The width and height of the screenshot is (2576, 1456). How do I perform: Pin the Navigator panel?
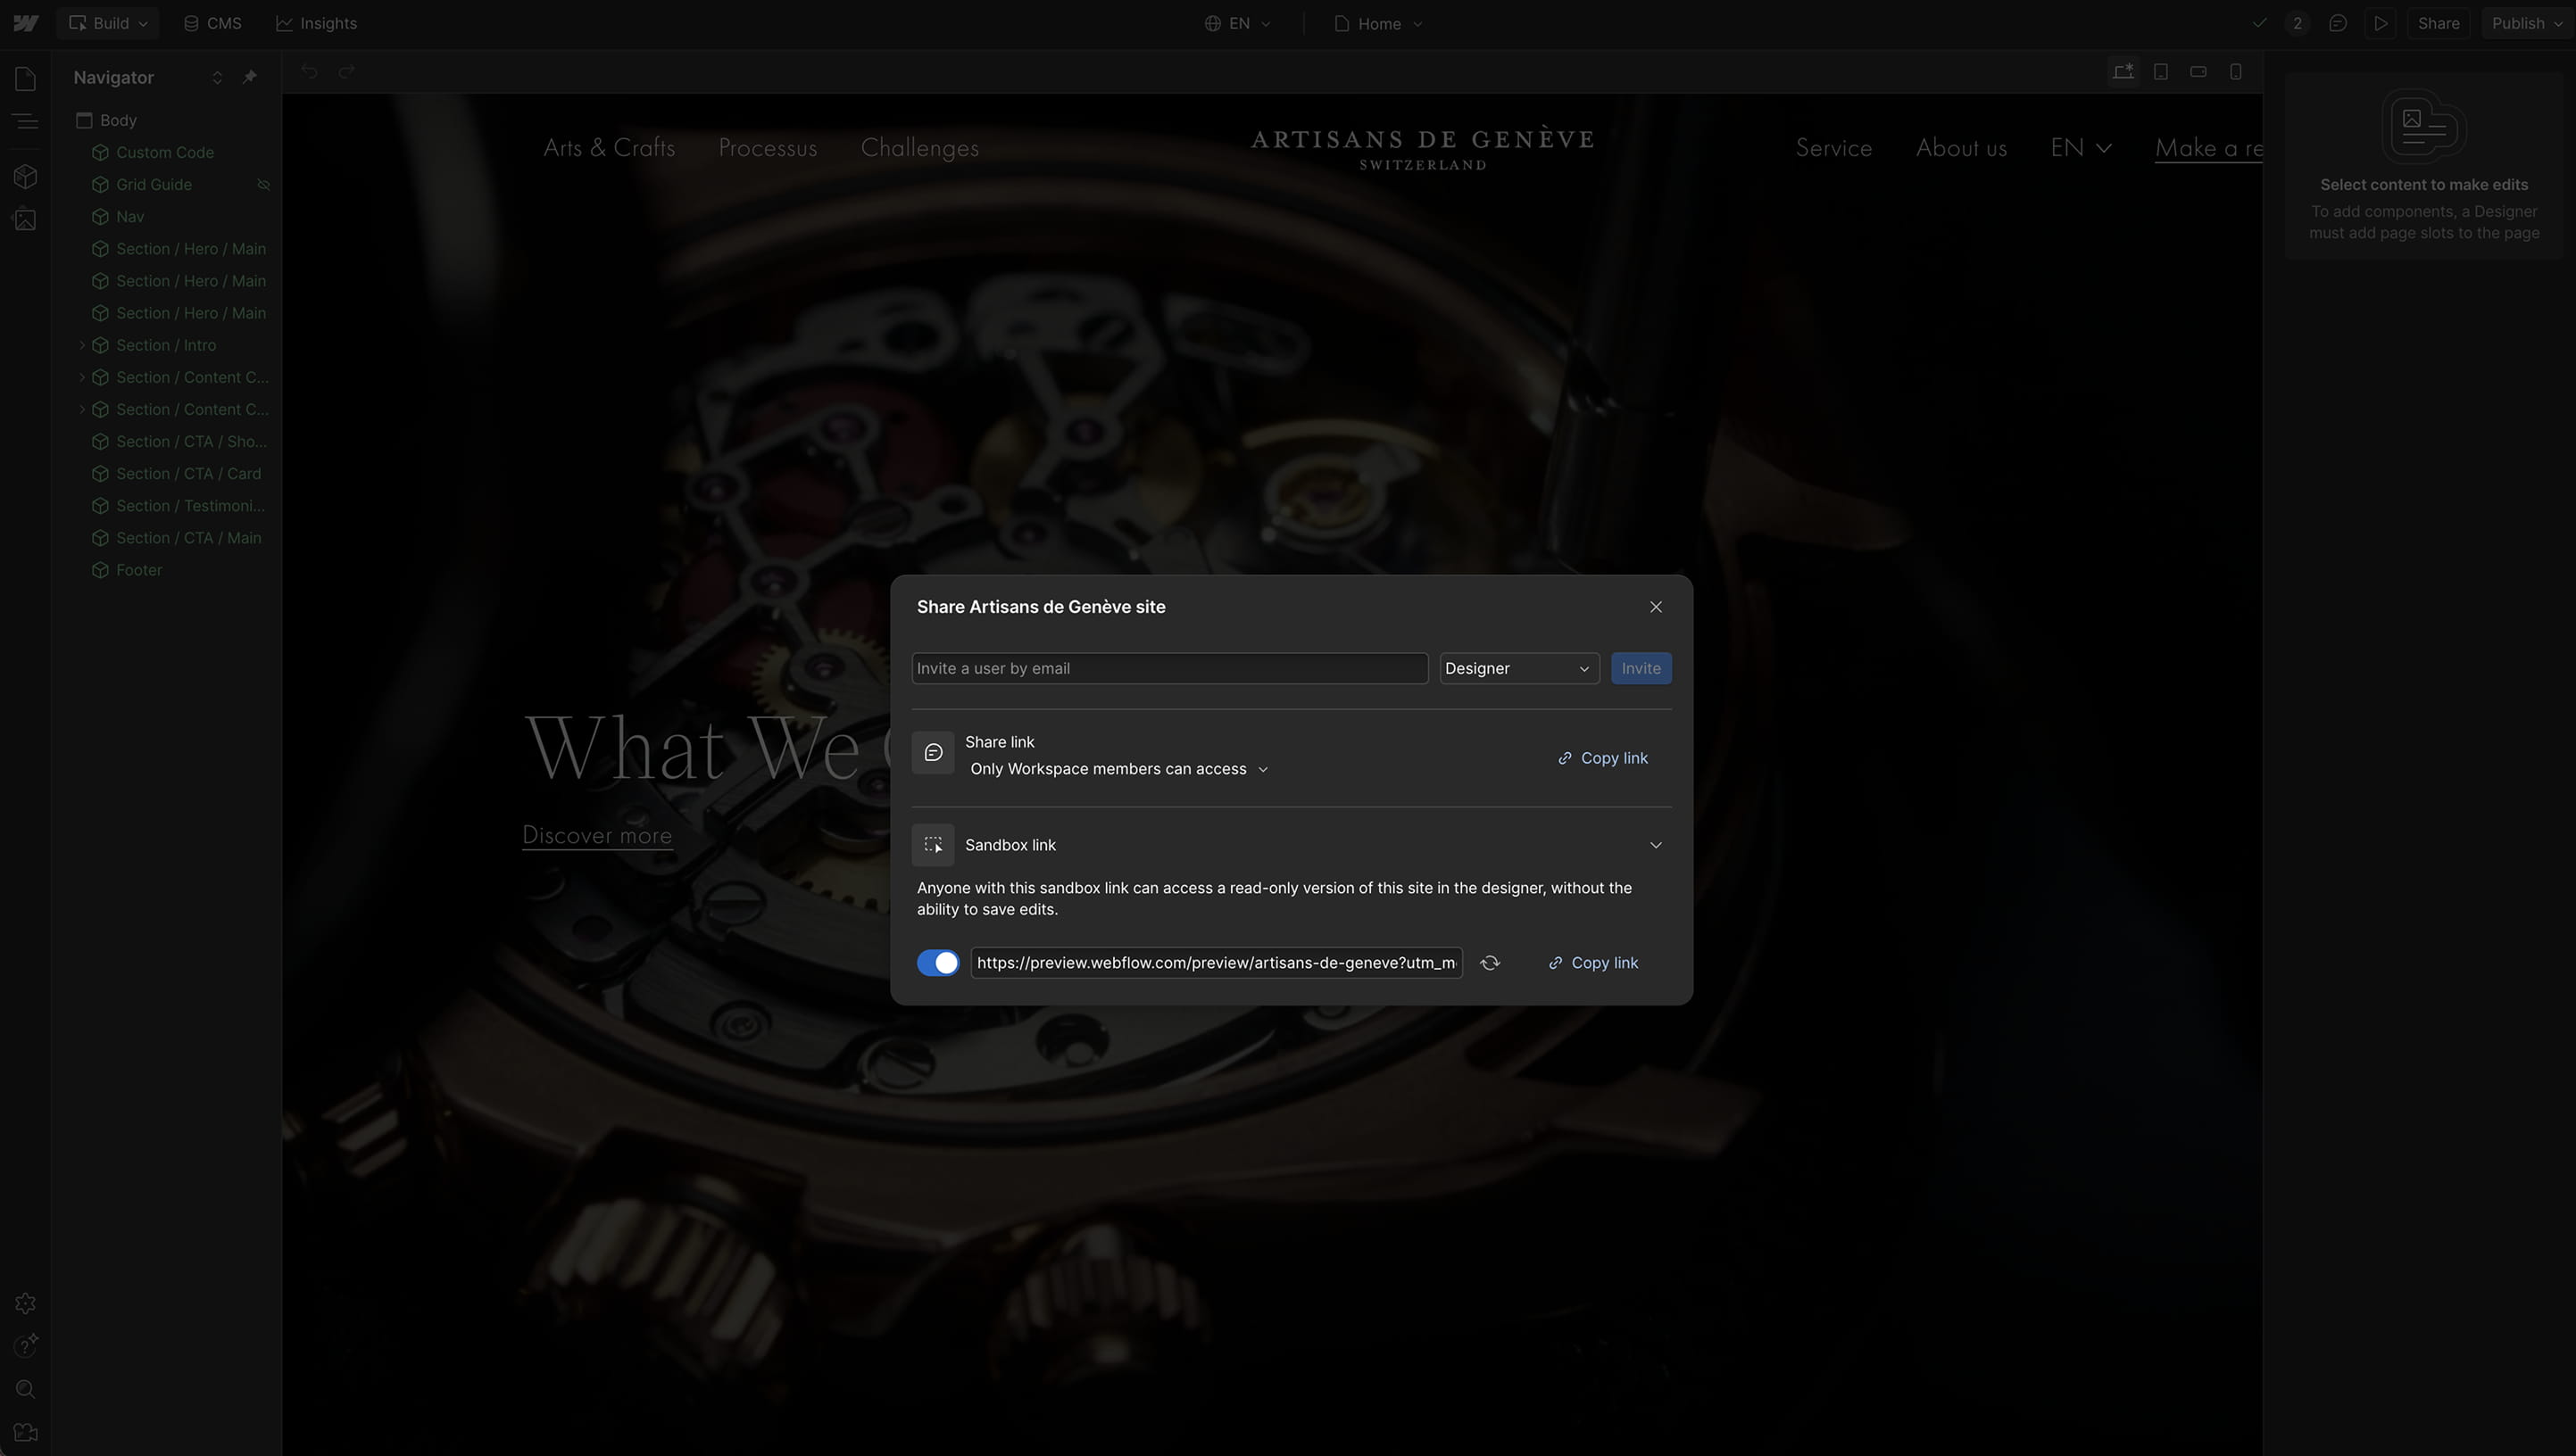(249, 77)
